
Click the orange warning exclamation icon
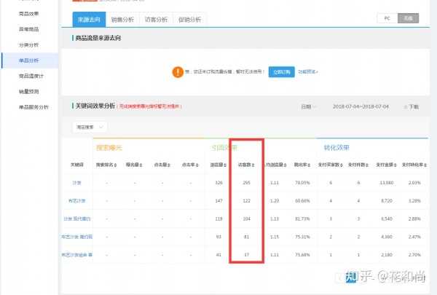178,71
